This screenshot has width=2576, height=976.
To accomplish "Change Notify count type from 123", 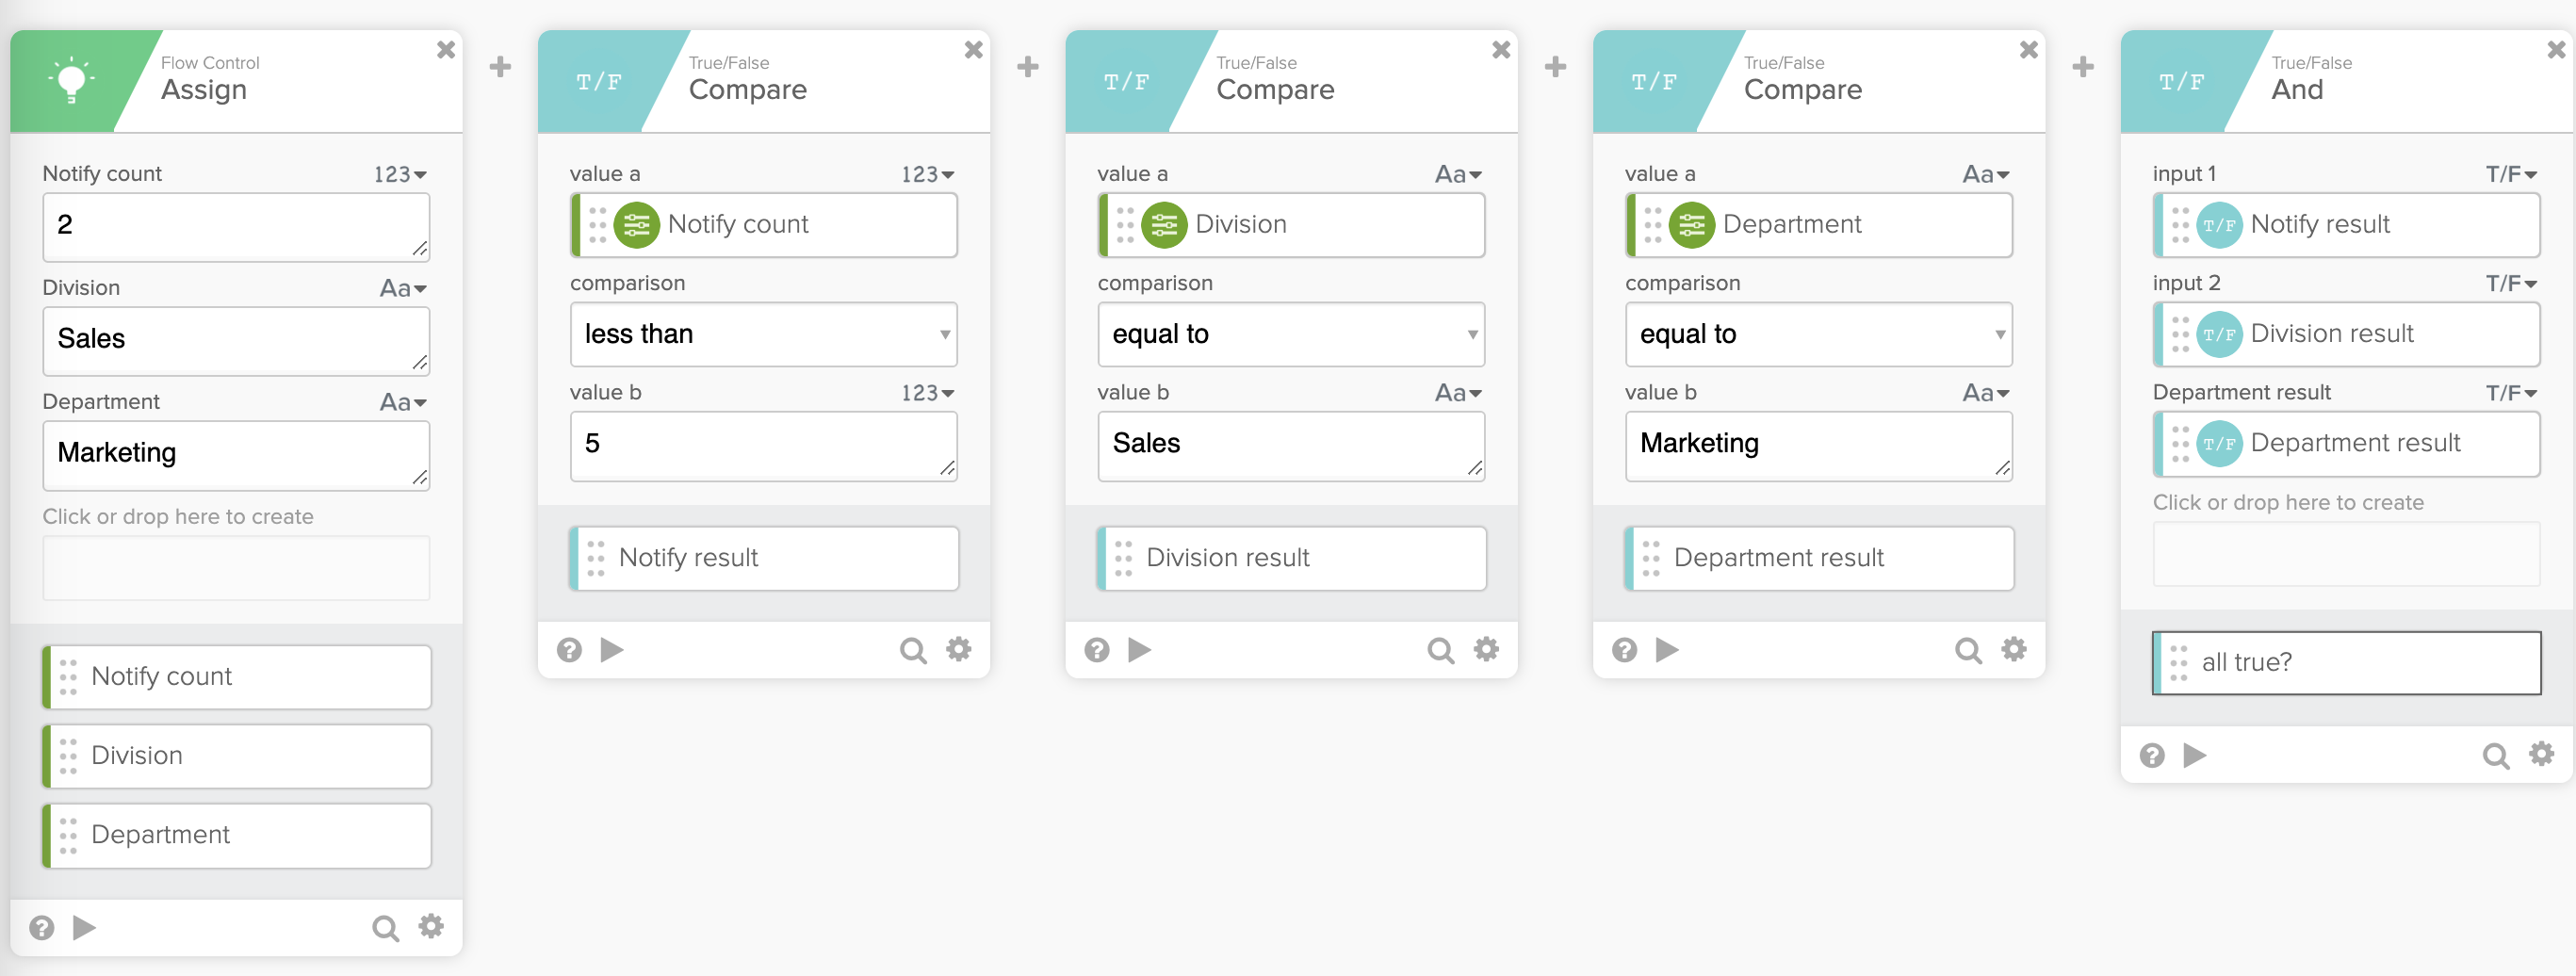I will click(x=400, y=174).
